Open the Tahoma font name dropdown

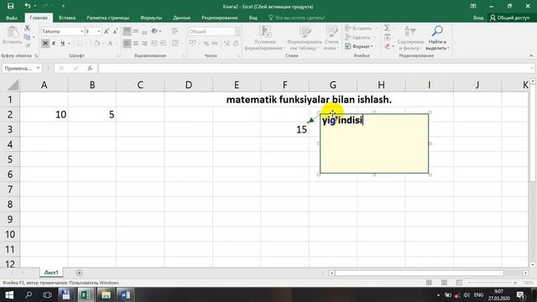[82, 32]
